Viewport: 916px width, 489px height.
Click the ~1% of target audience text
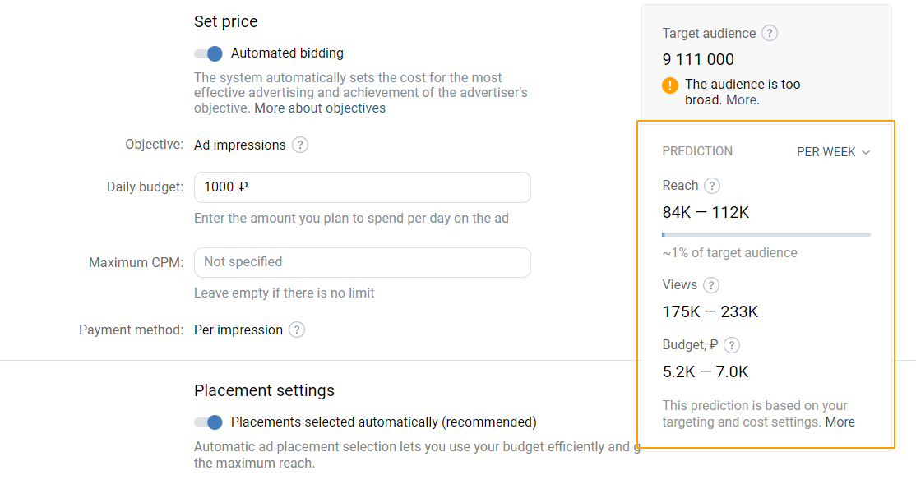click(729, 253)
